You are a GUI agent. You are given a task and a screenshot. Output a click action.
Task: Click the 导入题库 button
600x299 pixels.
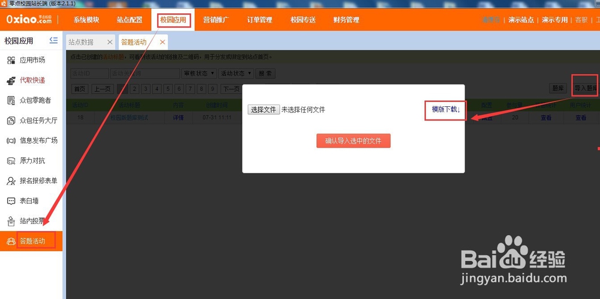coord(585,88)
